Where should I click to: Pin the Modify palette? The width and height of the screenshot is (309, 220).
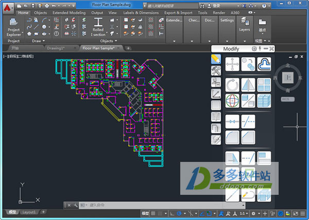[260, 48]
